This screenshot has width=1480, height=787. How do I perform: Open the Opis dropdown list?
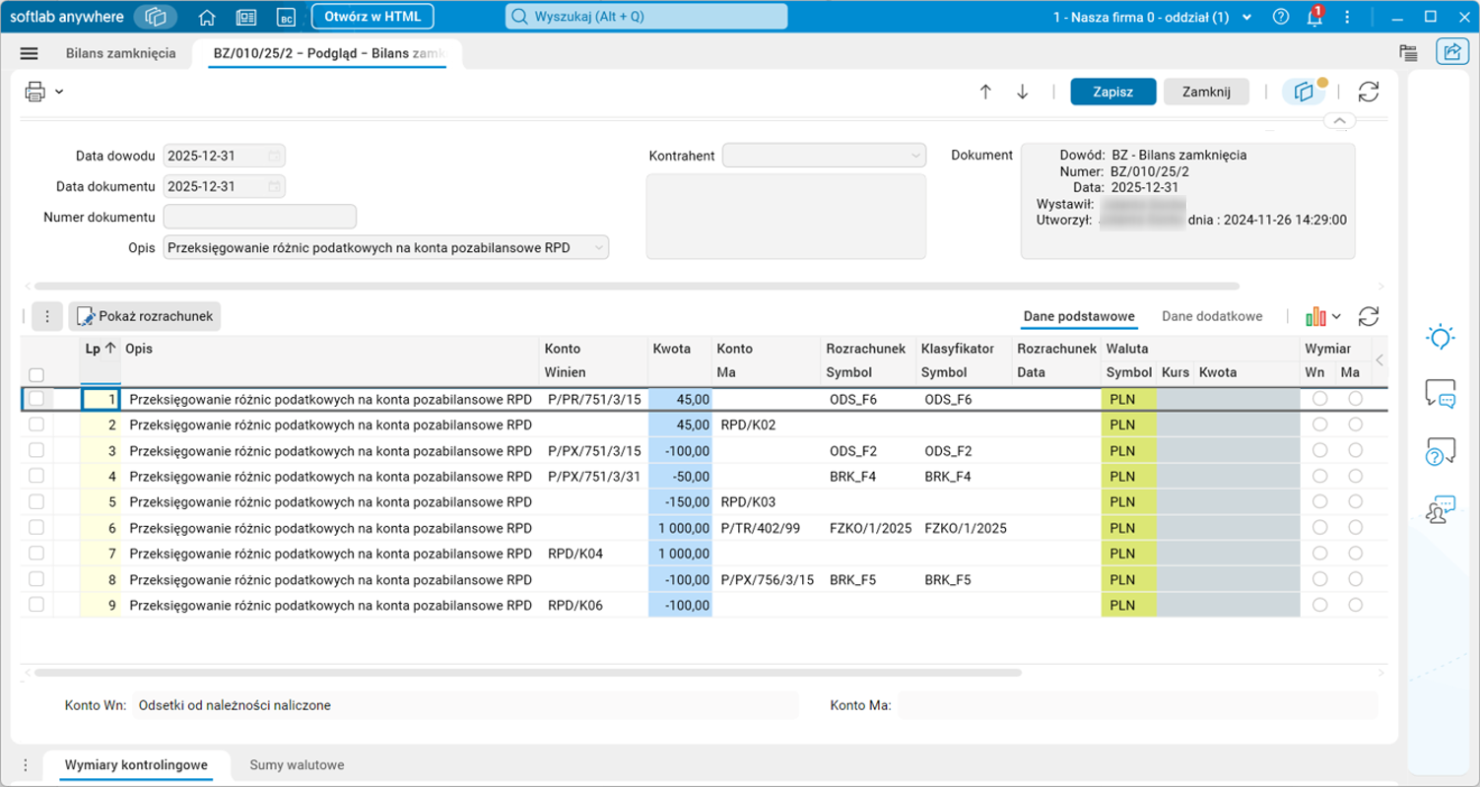598,248
